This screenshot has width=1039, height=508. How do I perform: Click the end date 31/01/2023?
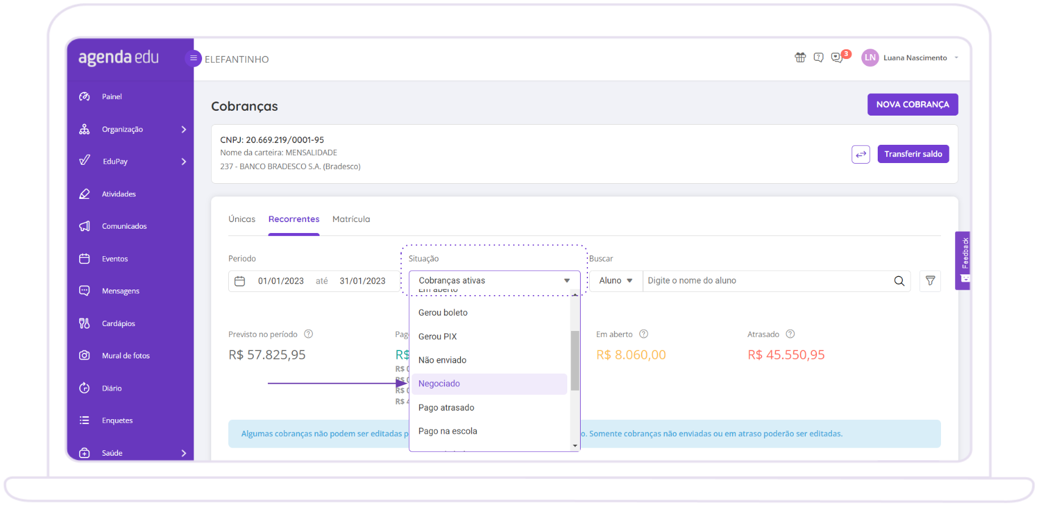(x=362, y=281)
